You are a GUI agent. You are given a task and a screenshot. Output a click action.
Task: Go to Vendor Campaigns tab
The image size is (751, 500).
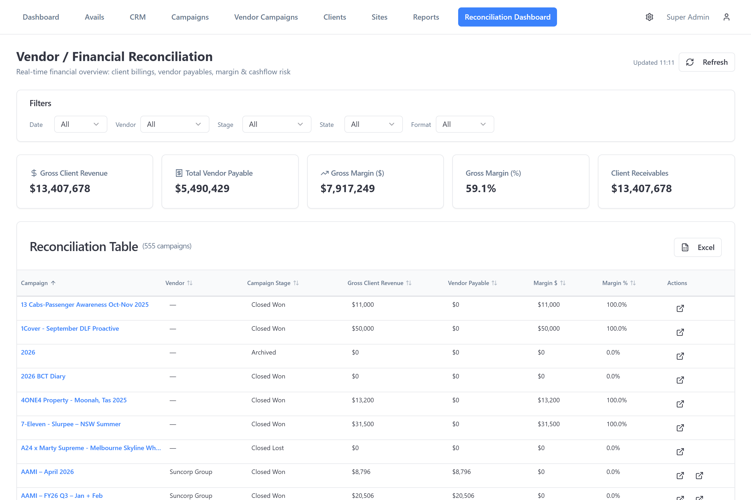(x=266, y=17)
